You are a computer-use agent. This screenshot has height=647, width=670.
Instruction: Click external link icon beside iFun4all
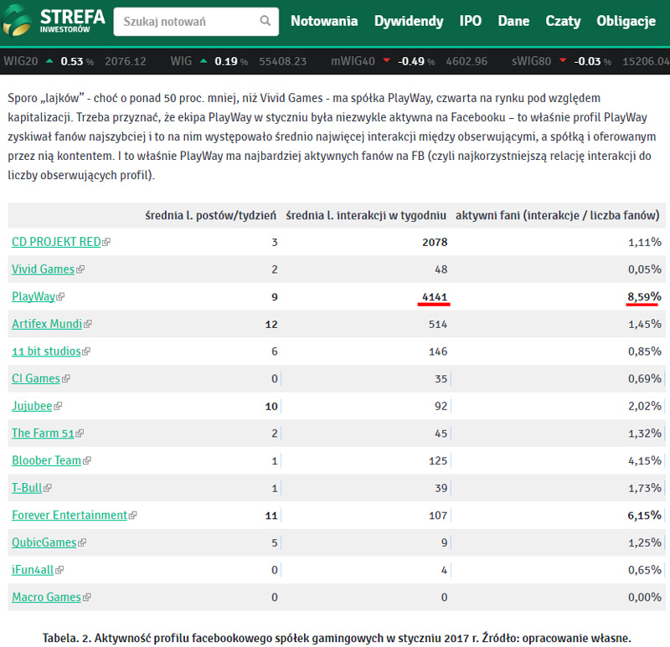pyautogui.click(x=59, y=570)
